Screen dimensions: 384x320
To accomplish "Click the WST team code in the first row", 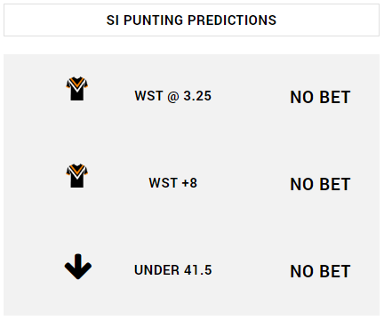I will (148, 96).
